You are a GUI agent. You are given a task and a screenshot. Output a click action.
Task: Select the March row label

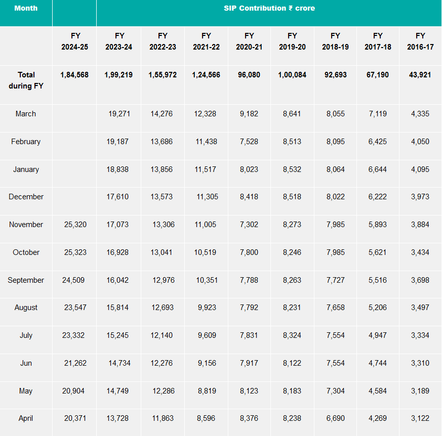26,114
